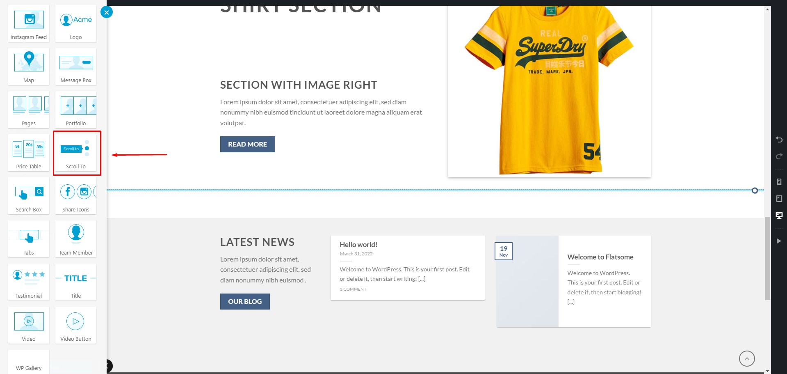
Task: Click the scrollbar down arrow
Action: coord(767,371)
